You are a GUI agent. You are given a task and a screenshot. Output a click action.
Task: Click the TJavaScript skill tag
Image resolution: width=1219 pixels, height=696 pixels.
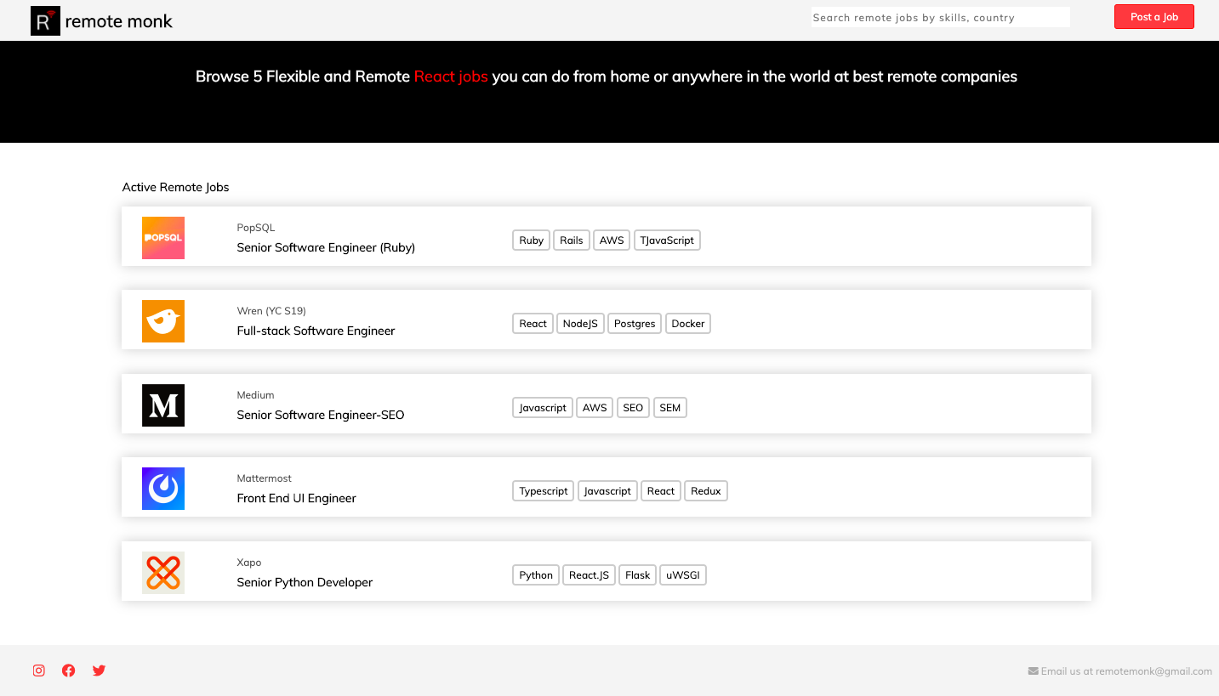[x=667, y=240]
